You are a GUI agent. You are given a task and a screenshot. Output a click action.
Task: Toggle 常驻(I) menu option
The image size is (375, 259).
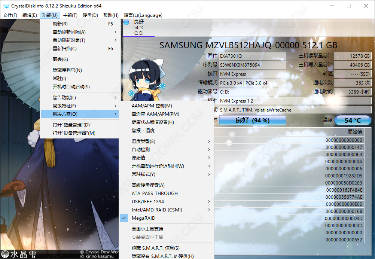(80, 79)
